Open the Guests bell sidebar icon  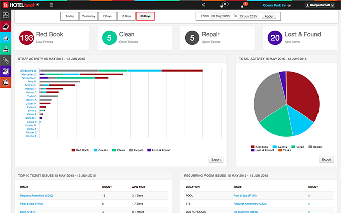coord(5,38)
